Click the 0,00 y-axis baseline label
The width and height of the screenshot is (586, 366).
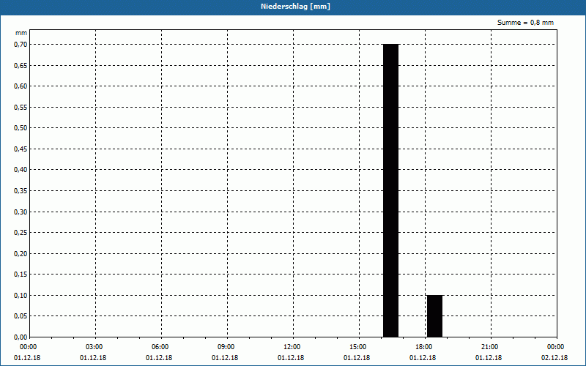click(20, 337)
